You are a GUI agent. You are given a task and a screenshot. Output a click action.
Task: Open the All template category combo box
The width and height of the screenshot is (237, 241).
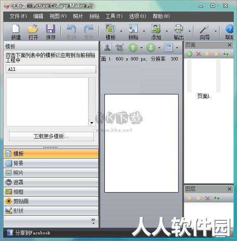[x=51, y=69]
